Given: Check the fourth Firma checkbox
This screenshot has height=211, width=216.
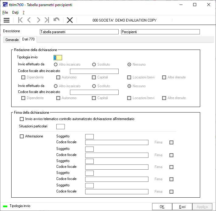Looking at the screenshot, I should tap(171, 179).
